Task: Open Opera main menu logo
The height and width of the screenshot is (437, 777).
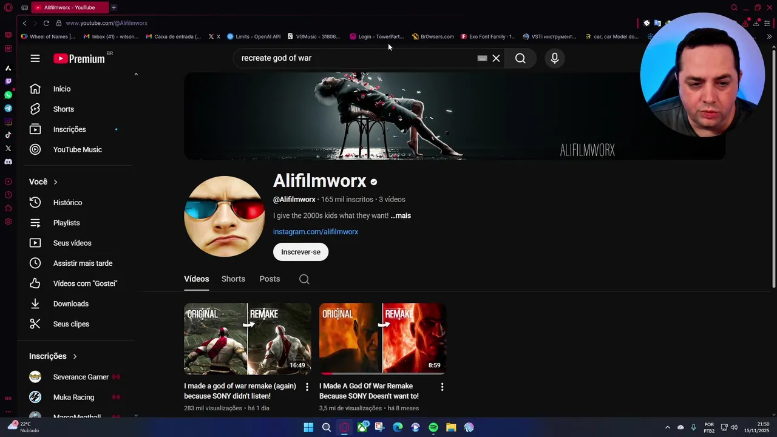Action: pos(8,7)
